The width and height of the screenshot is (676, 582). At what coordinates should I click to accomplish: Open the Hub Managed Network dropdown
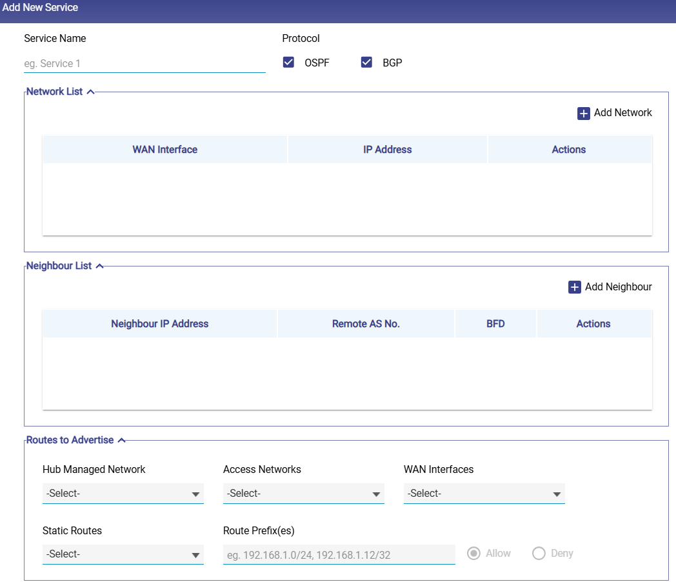pos(123,494)
